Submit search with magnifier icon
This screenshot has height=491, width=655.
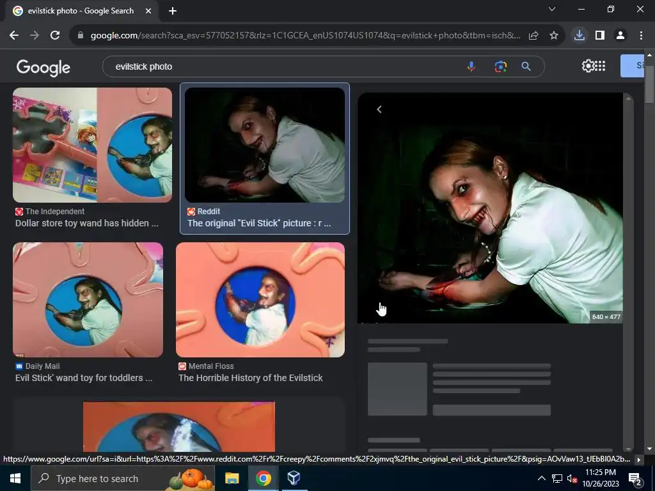tap(526, 66)
